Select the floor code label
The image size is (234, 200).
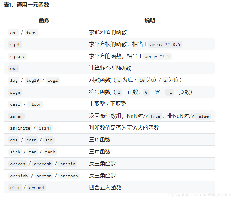pyautogui.click(x=35, y=104)
